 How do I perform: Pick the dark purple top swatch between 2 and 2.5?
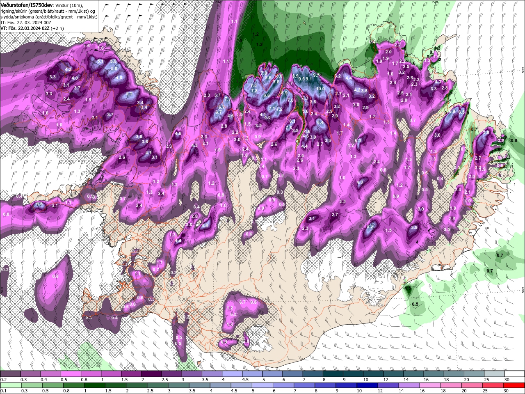pos(151,374)
